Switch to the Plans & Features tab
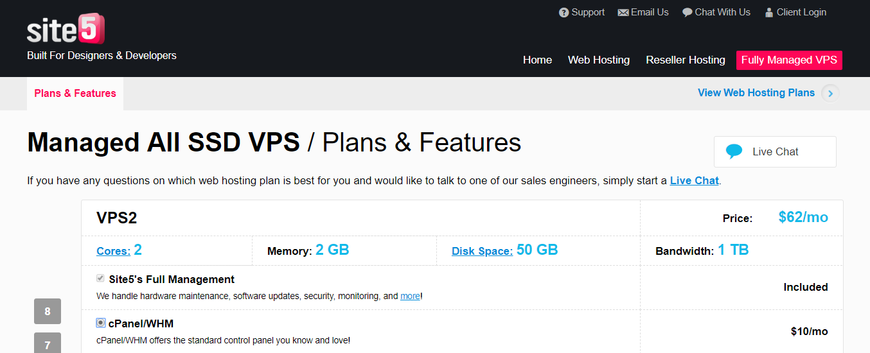Screen dimensions: 870x353 pos(75,94)
